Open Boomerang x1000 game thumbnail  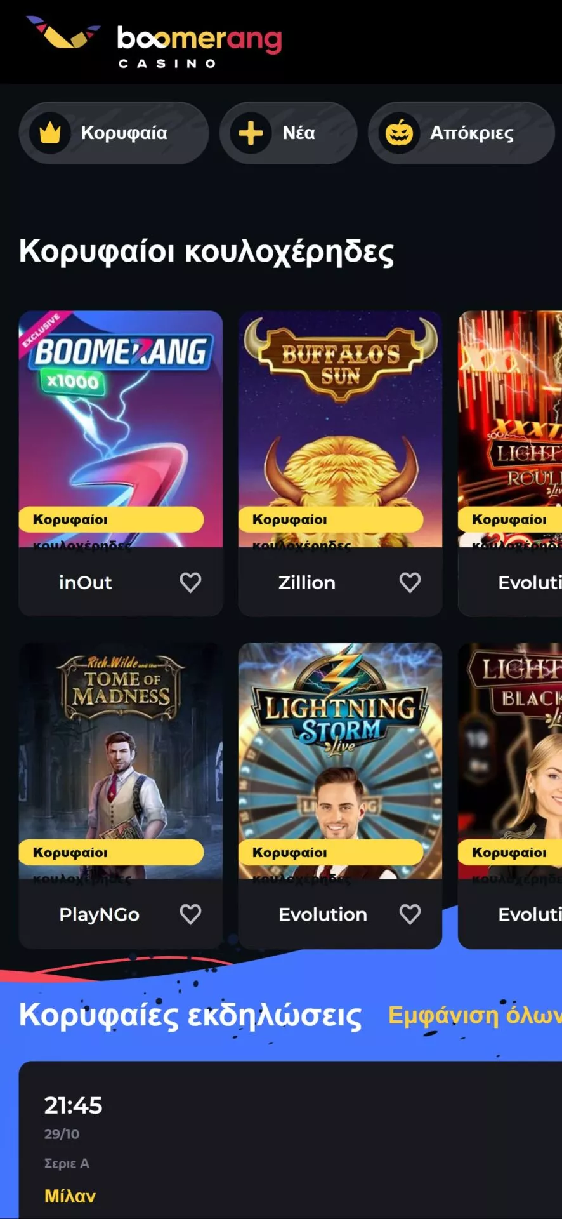coord(121,429)
